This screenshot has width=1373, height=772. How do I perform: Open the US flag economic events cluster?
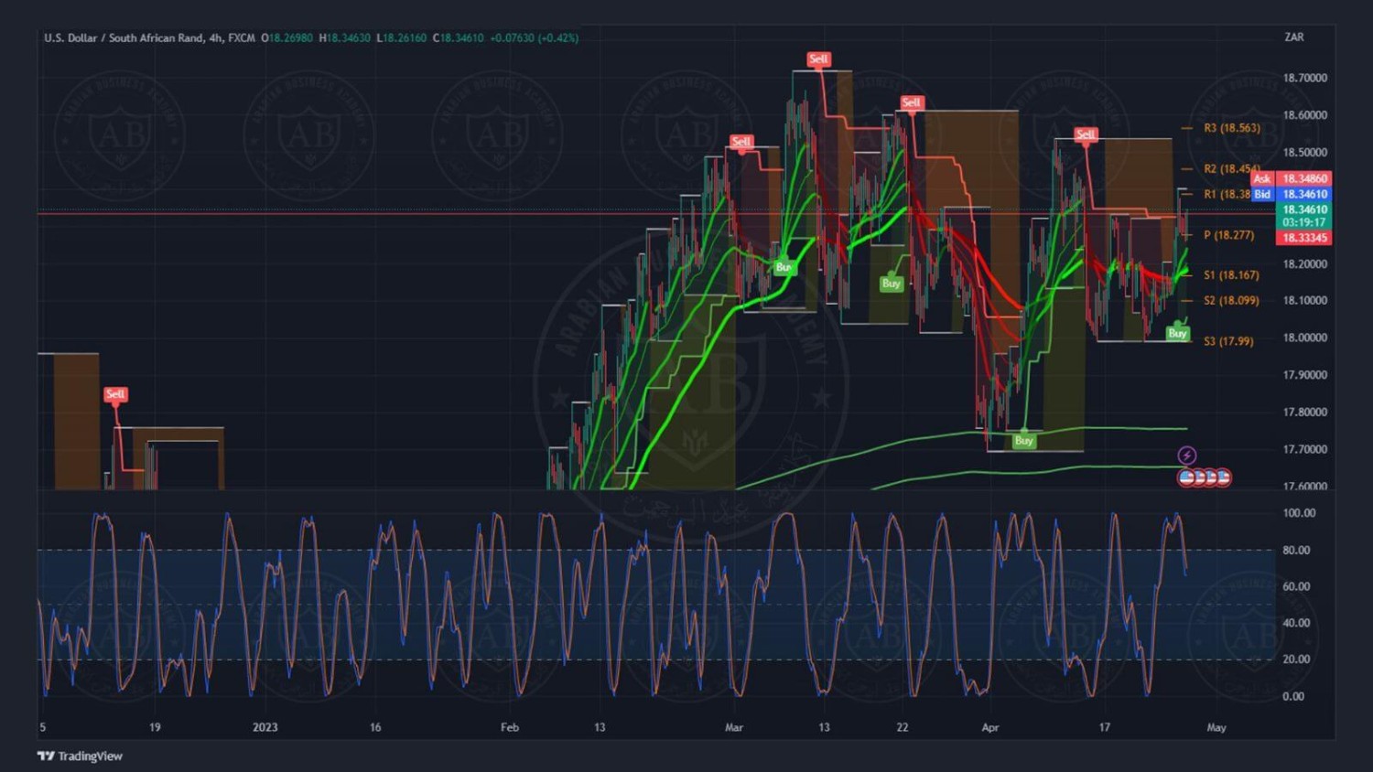1205,477
